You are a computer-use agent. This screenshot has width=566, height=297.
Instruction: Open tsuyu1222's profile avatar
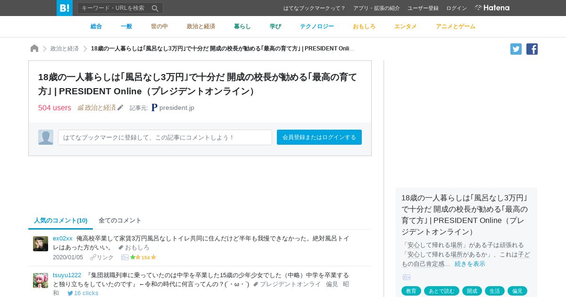(41, 280)
